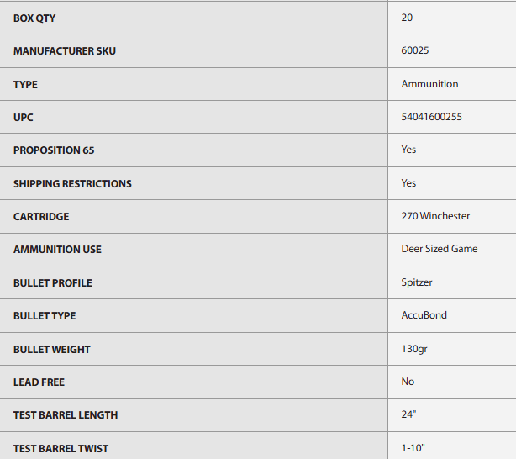Select the box quantity value 20
516x459 pixels.
407,18
